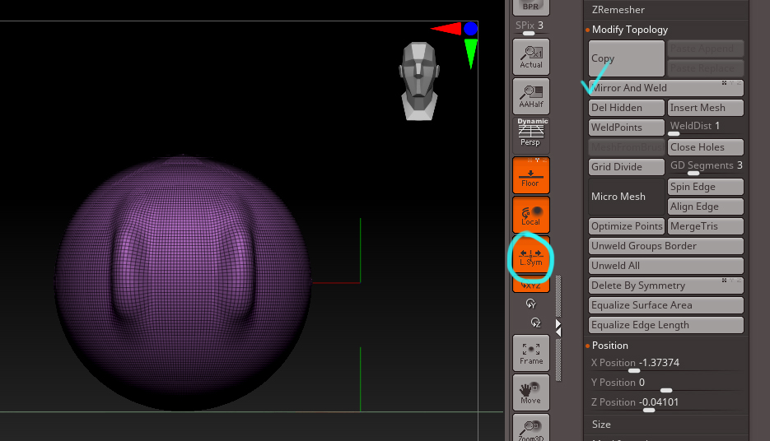Image resolution: width=770 pixels, height=441 pixels.
Task: Click the AAHalf zoom icon
Action: (x=531, y=96)
